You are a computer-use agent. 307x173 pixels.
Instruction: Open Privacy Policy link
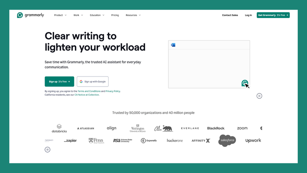(x=113, y=91)
